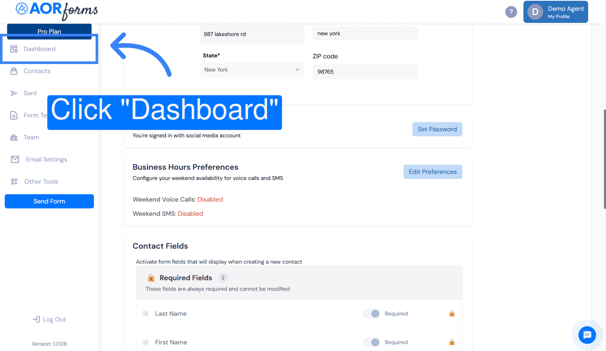
Task: Toggle the First Name required switch
Action: pos(371,342)
